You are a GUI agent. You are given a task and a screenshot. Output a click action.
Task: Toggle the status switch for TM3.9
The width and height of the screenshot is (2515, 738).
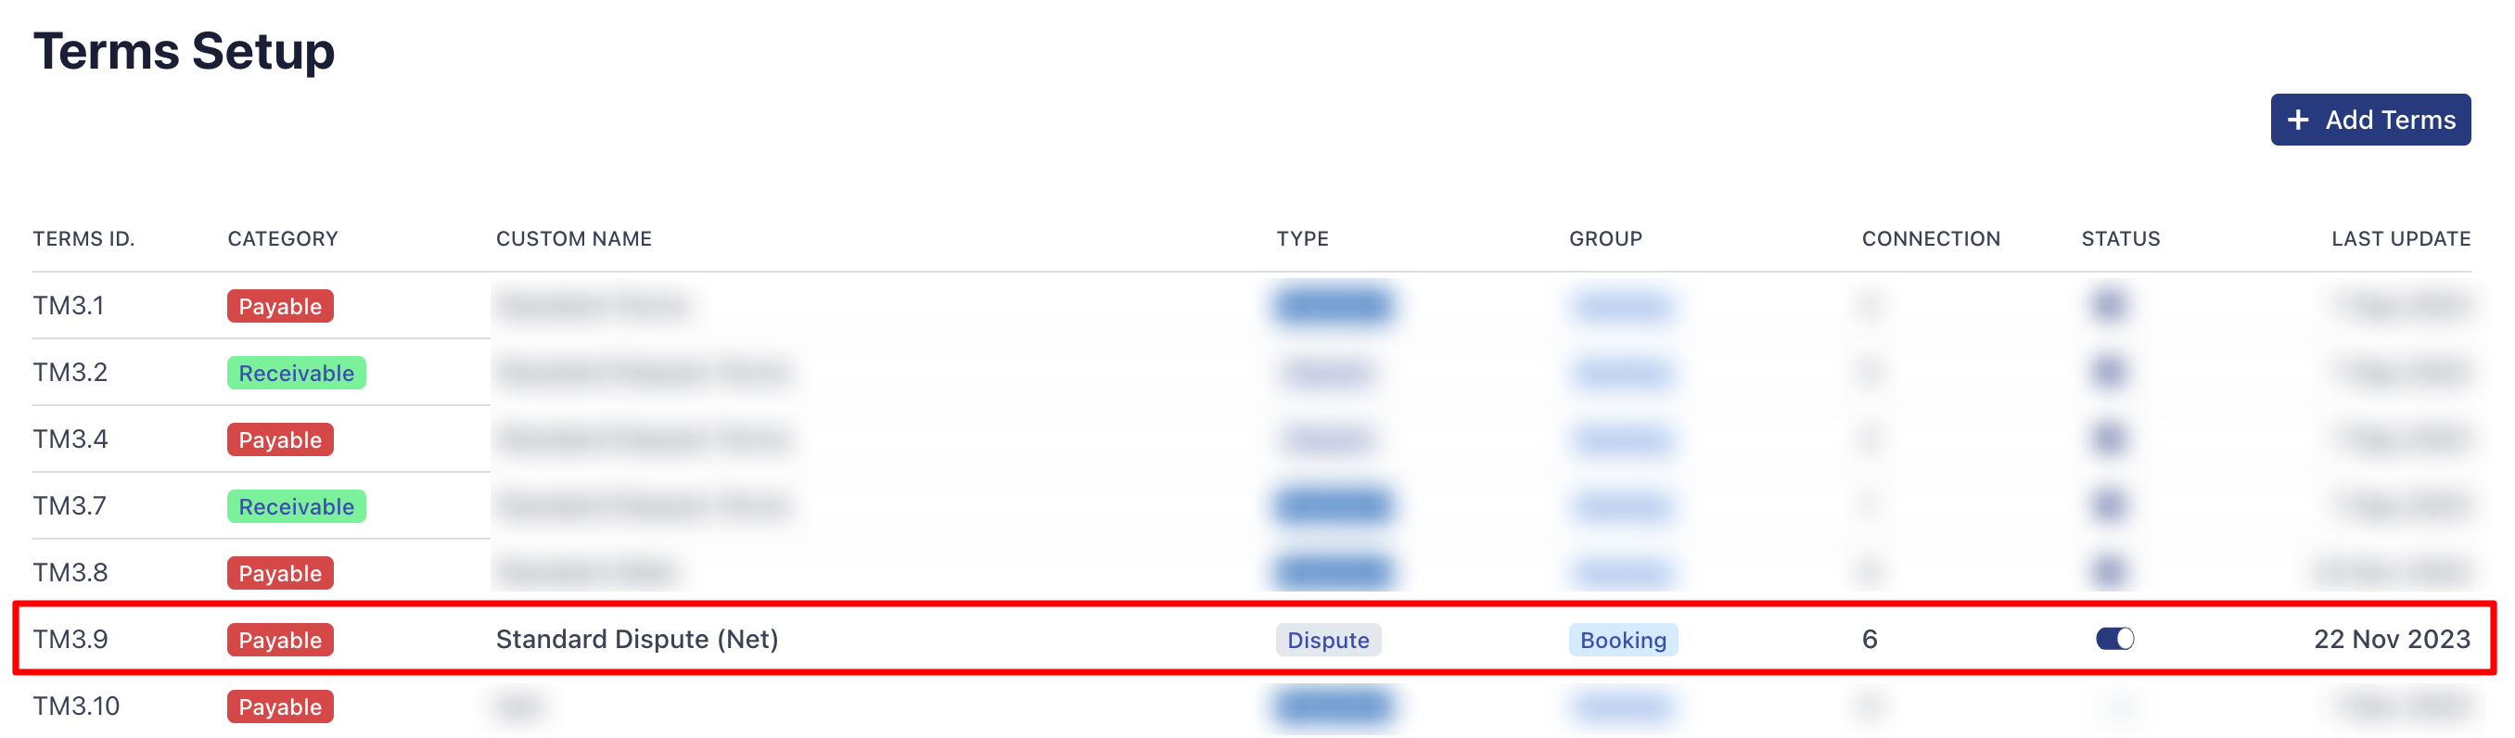[2113, 640]
